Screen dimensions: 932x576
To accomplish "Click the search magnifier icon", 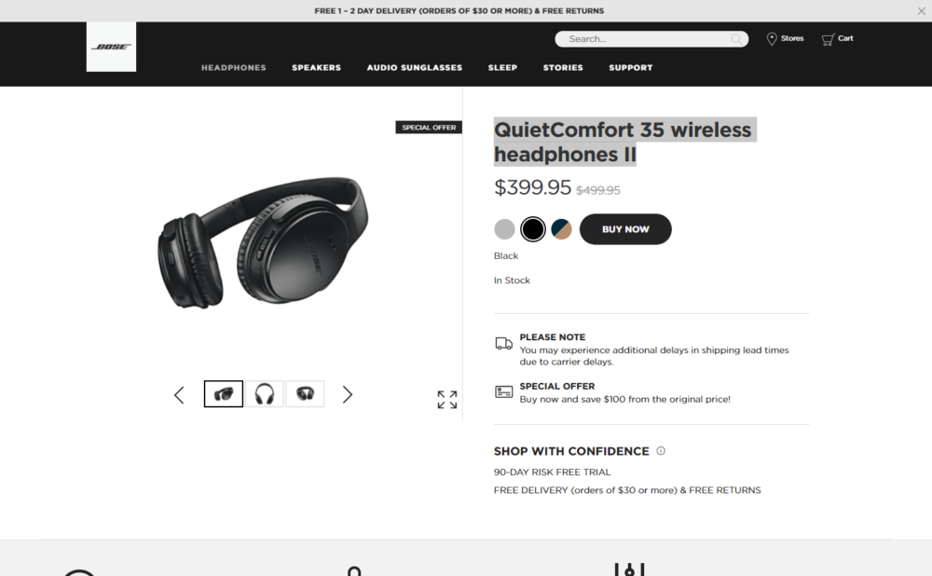I will coord(736,39).
